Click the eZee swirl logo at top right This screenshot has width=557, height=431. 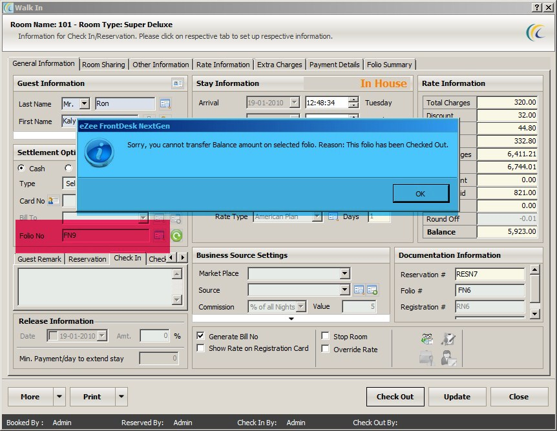pyautogui.click(x=536, y=33)
